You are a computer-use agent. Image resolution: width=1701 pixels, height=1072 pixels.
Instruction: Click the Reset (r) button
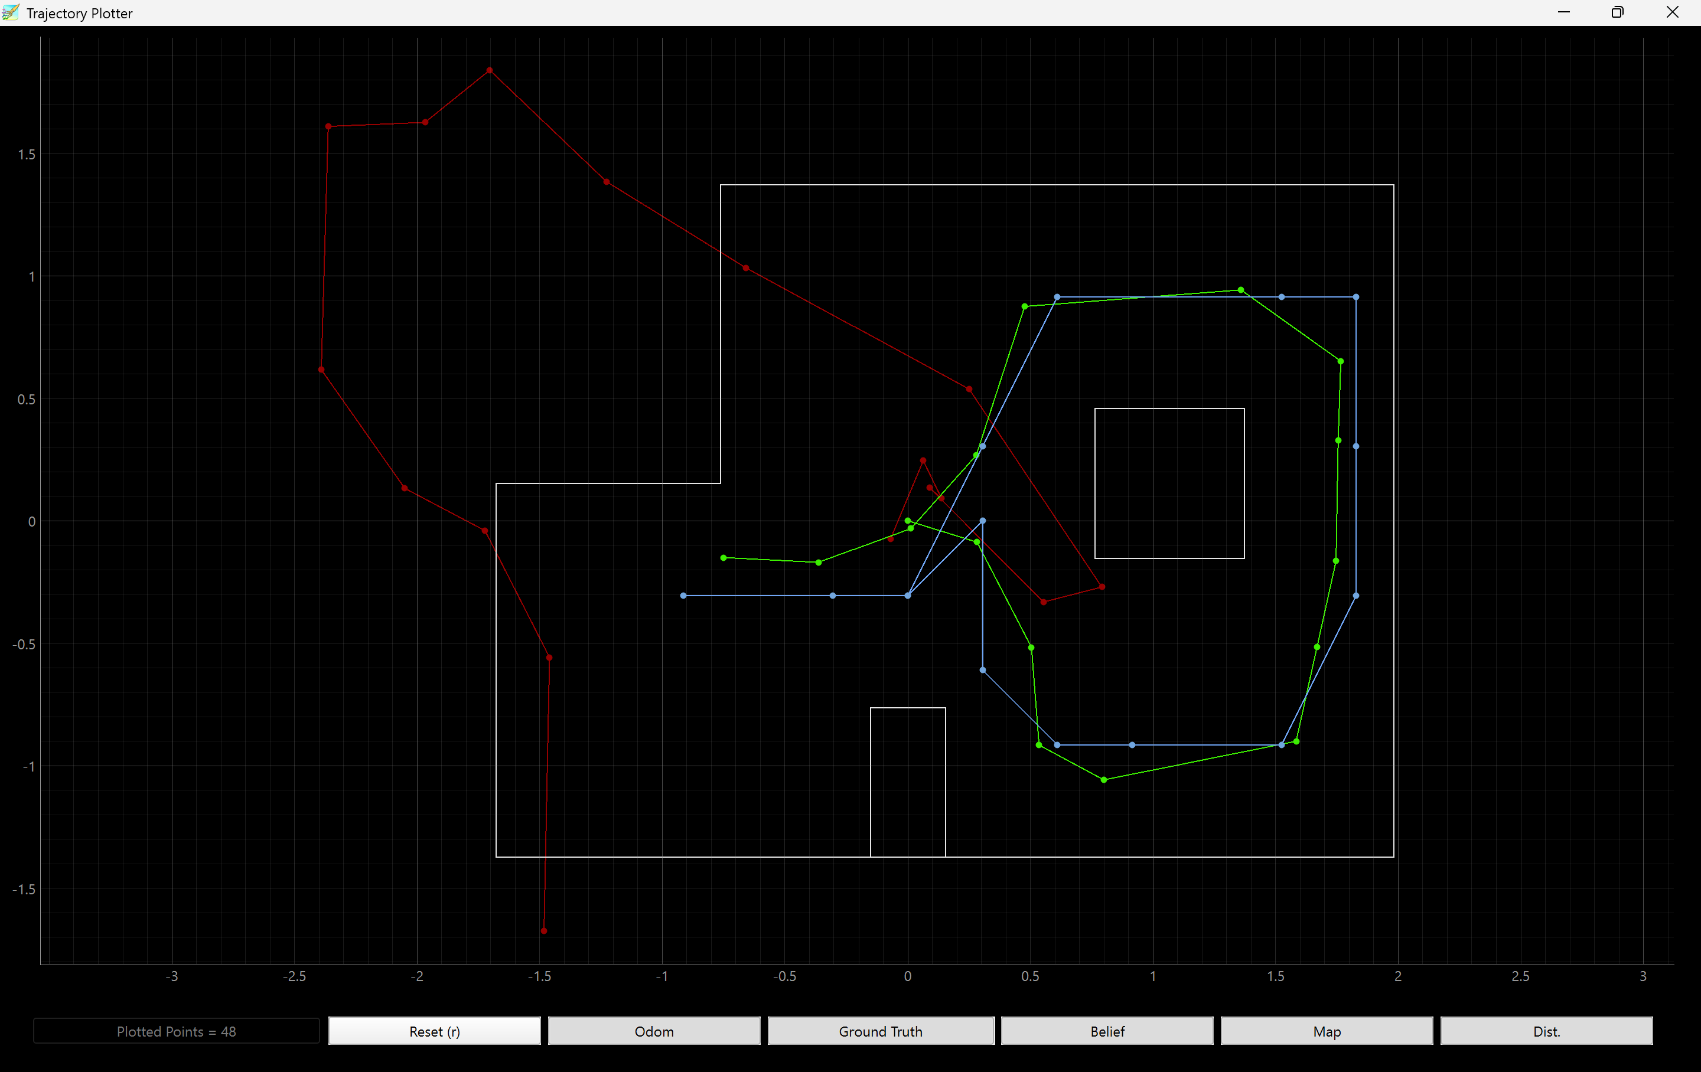click(435, 1031)
